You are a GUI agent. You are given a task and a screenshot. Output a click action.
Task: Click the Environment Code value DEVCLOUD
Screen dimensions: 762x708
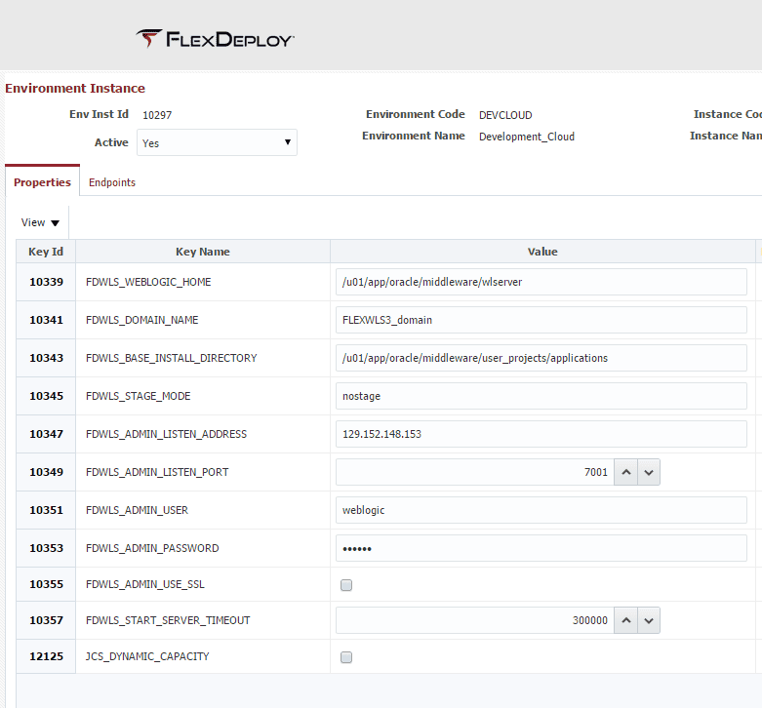pos(505,115)
